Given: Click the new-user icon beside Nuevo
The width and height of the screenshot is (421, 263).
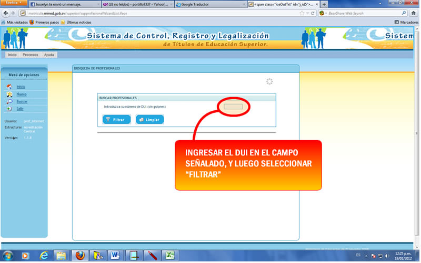Looking at the screenshot, I should click(9, 94).
